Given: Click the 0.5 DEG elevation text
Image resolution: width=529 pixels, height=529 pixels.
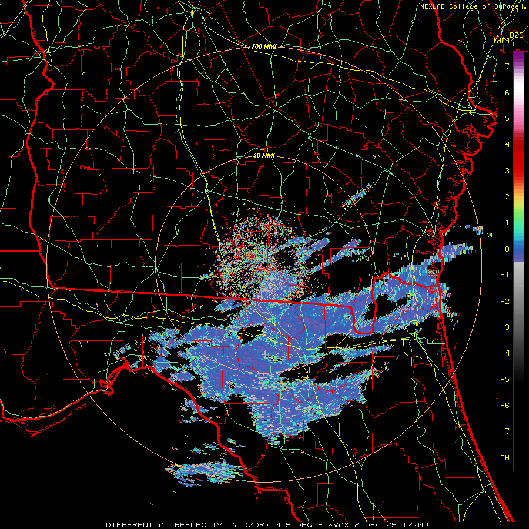Looking at the screenshot, I should click(294, 525).
